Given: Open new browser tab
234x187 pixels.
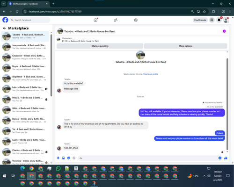Looking at the screenshot, I should [x=53, y=4].
